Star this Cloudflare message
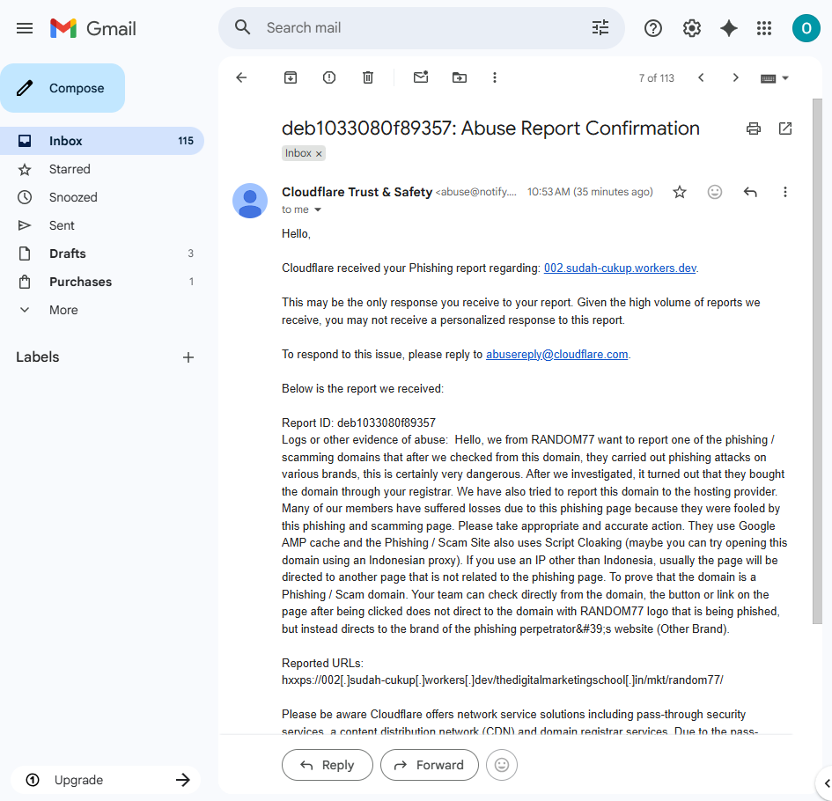The image size is (832, 801). point(679,192)
